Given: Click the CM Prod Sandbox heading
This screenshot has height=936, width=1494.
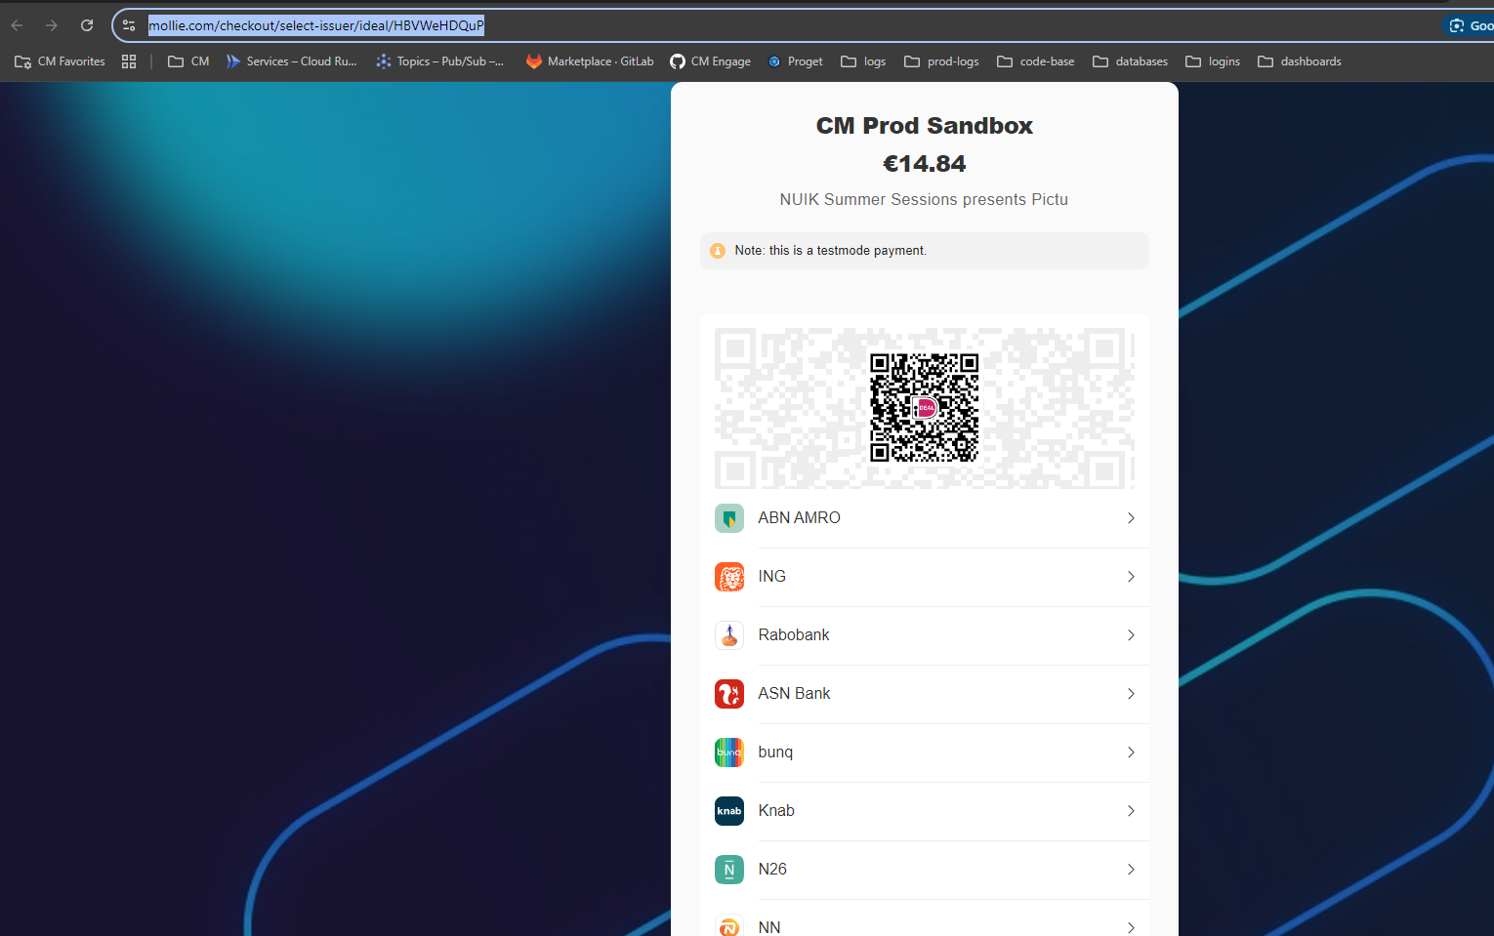Looking at the screenshot, I should (x=924, y=126).
